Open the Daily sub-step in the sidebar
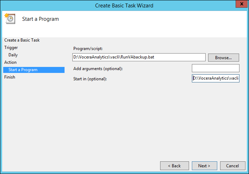 (x=13, y=55)
